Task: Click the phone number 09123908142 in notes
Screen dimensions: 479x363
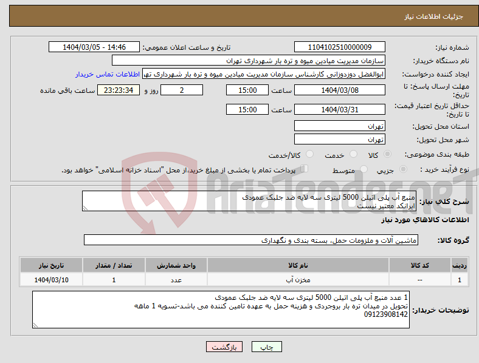Action: point(386,314)
